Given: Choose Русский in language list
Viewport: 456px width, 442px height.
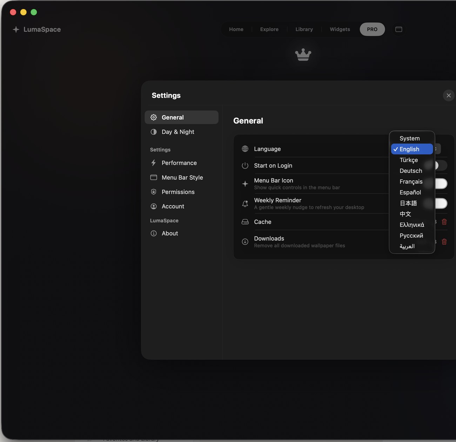Looking at the screenshot, I should point(412,236).
